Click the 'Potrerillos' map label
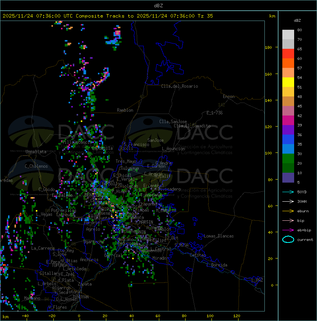Image resolution: width=317 pixels, height=321 pixels. point(64,210)
